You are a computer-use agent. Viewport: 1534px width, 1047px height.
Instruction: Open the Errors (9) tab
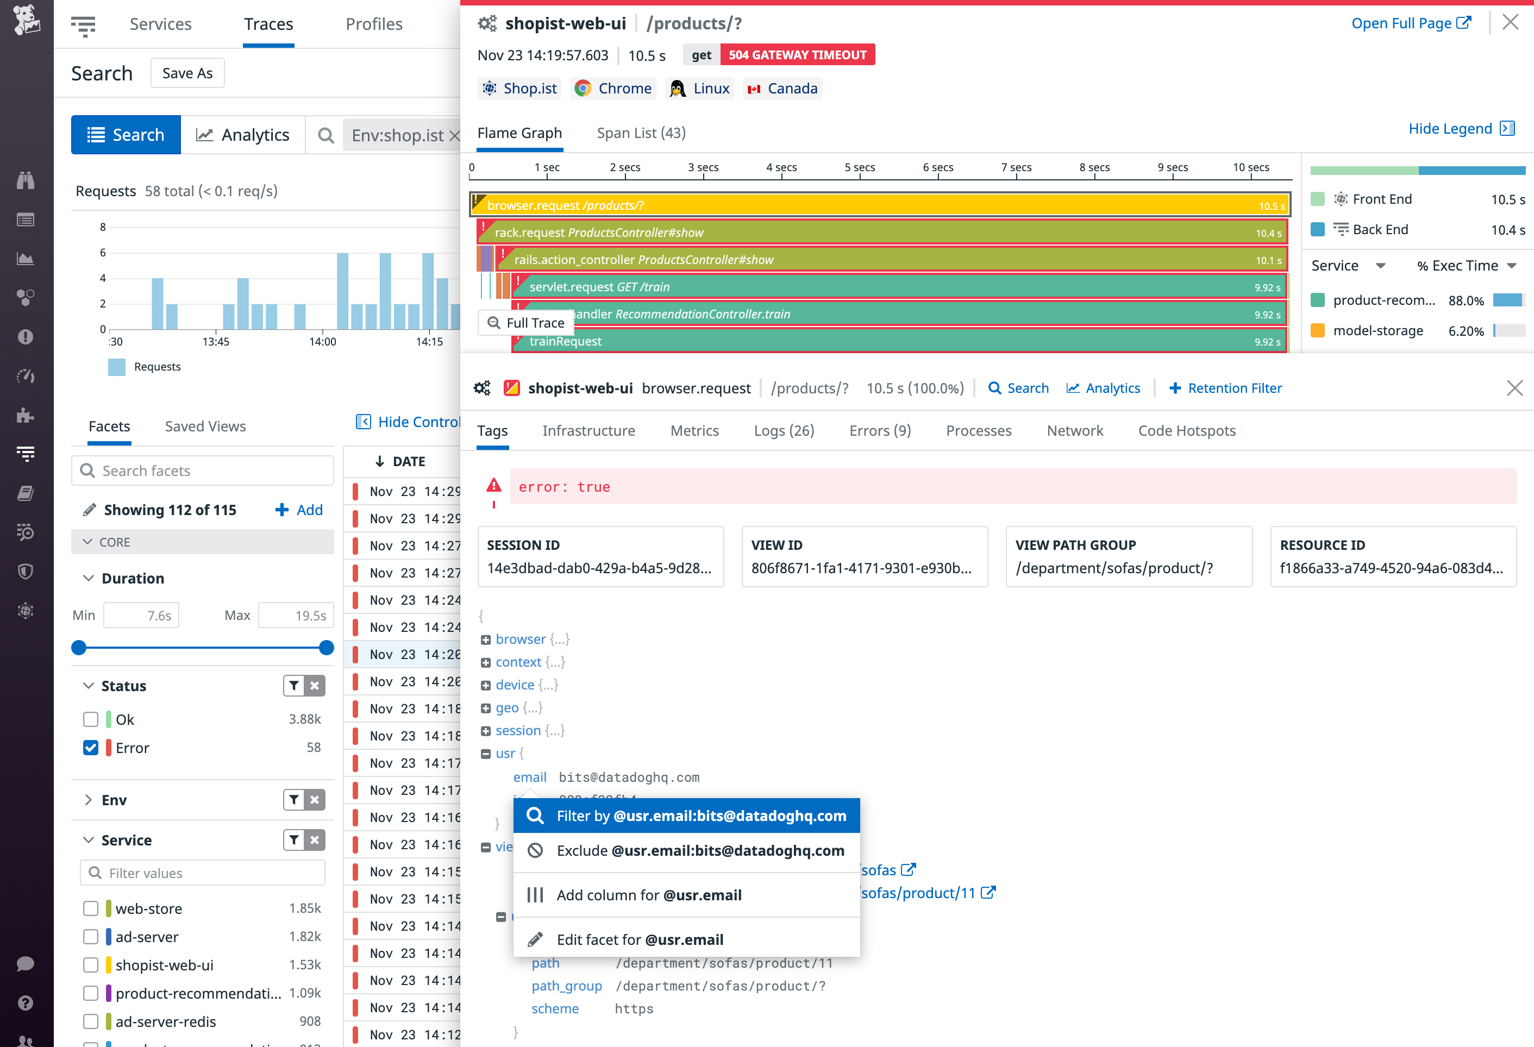(879, 430)
